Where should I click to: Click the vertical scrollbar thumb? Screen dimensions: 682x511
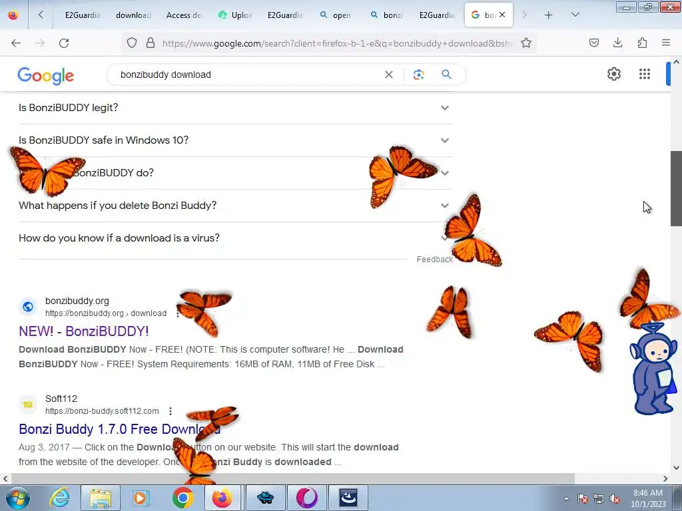point(676,188)
